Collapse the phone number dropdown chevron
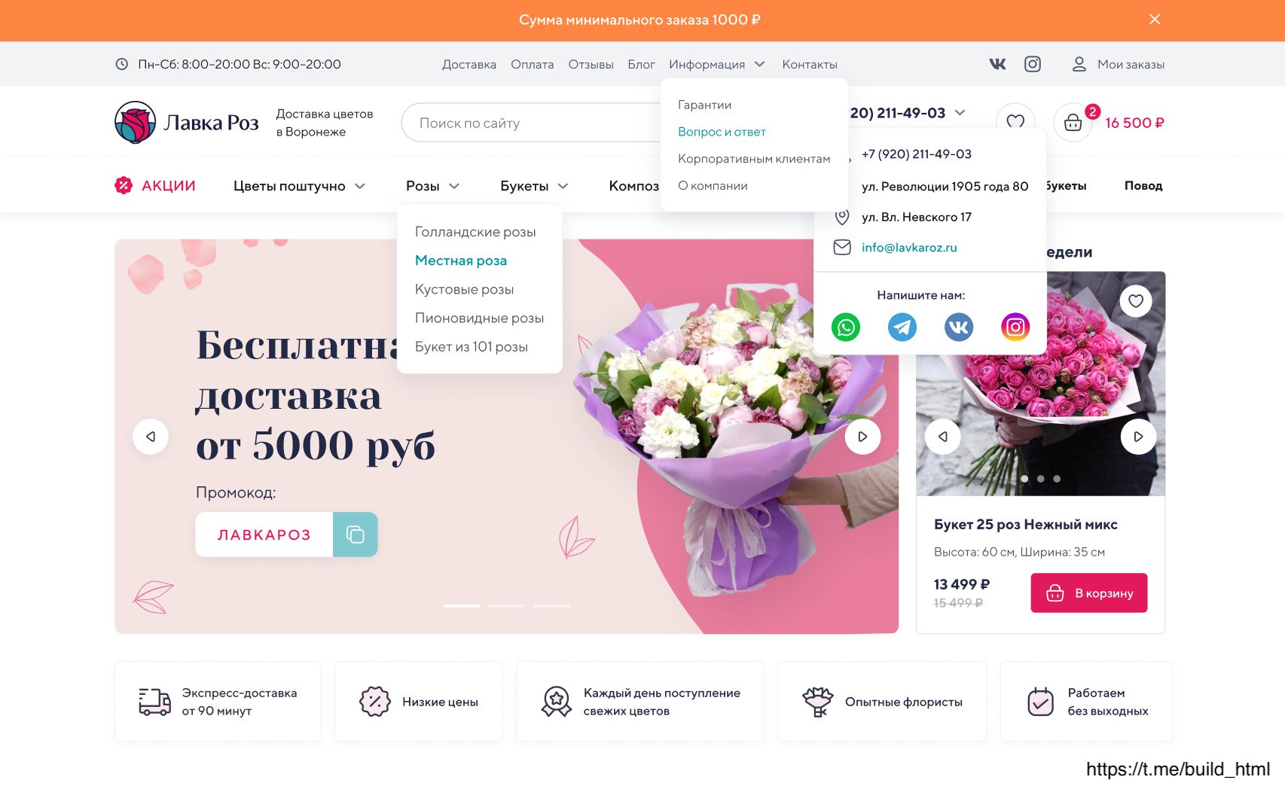1285x789 pixels. pyautogui.click(x=960, y=113)
